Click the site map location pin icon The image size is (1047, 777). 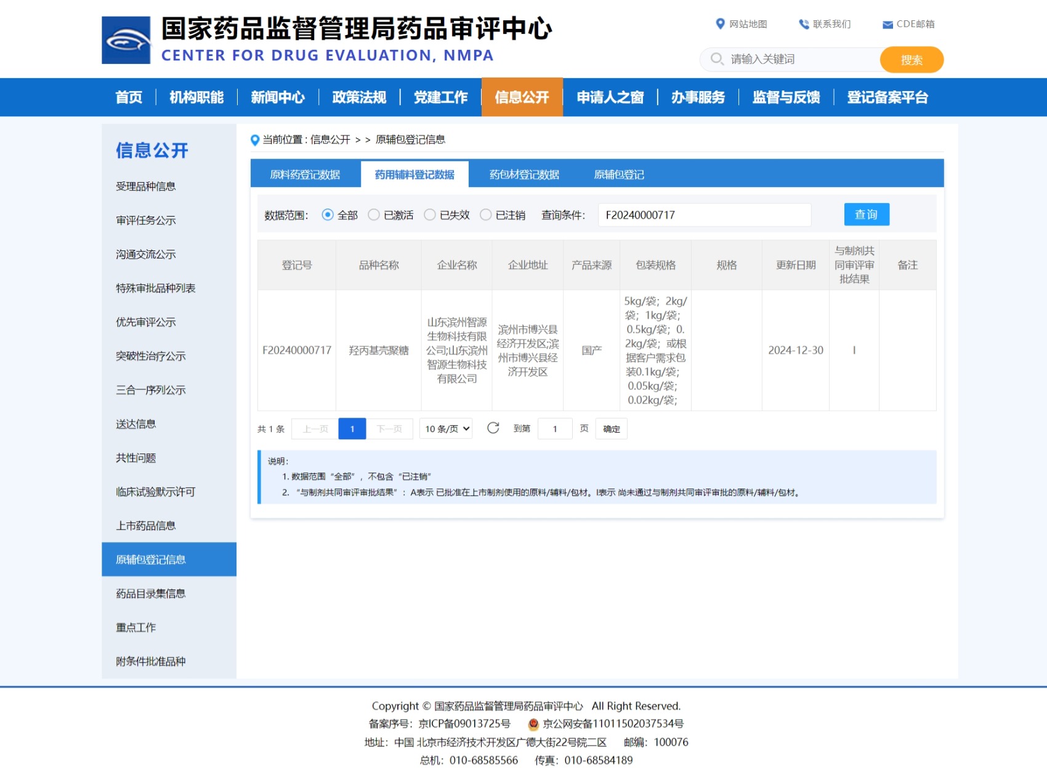[720, 24]
